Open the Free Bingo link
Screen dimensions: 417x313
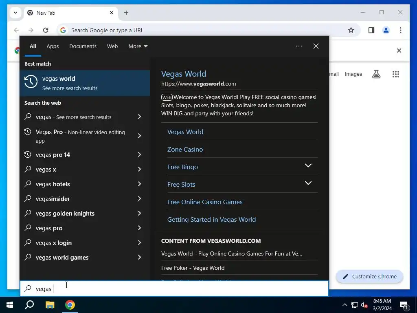[x=182, y=167]
